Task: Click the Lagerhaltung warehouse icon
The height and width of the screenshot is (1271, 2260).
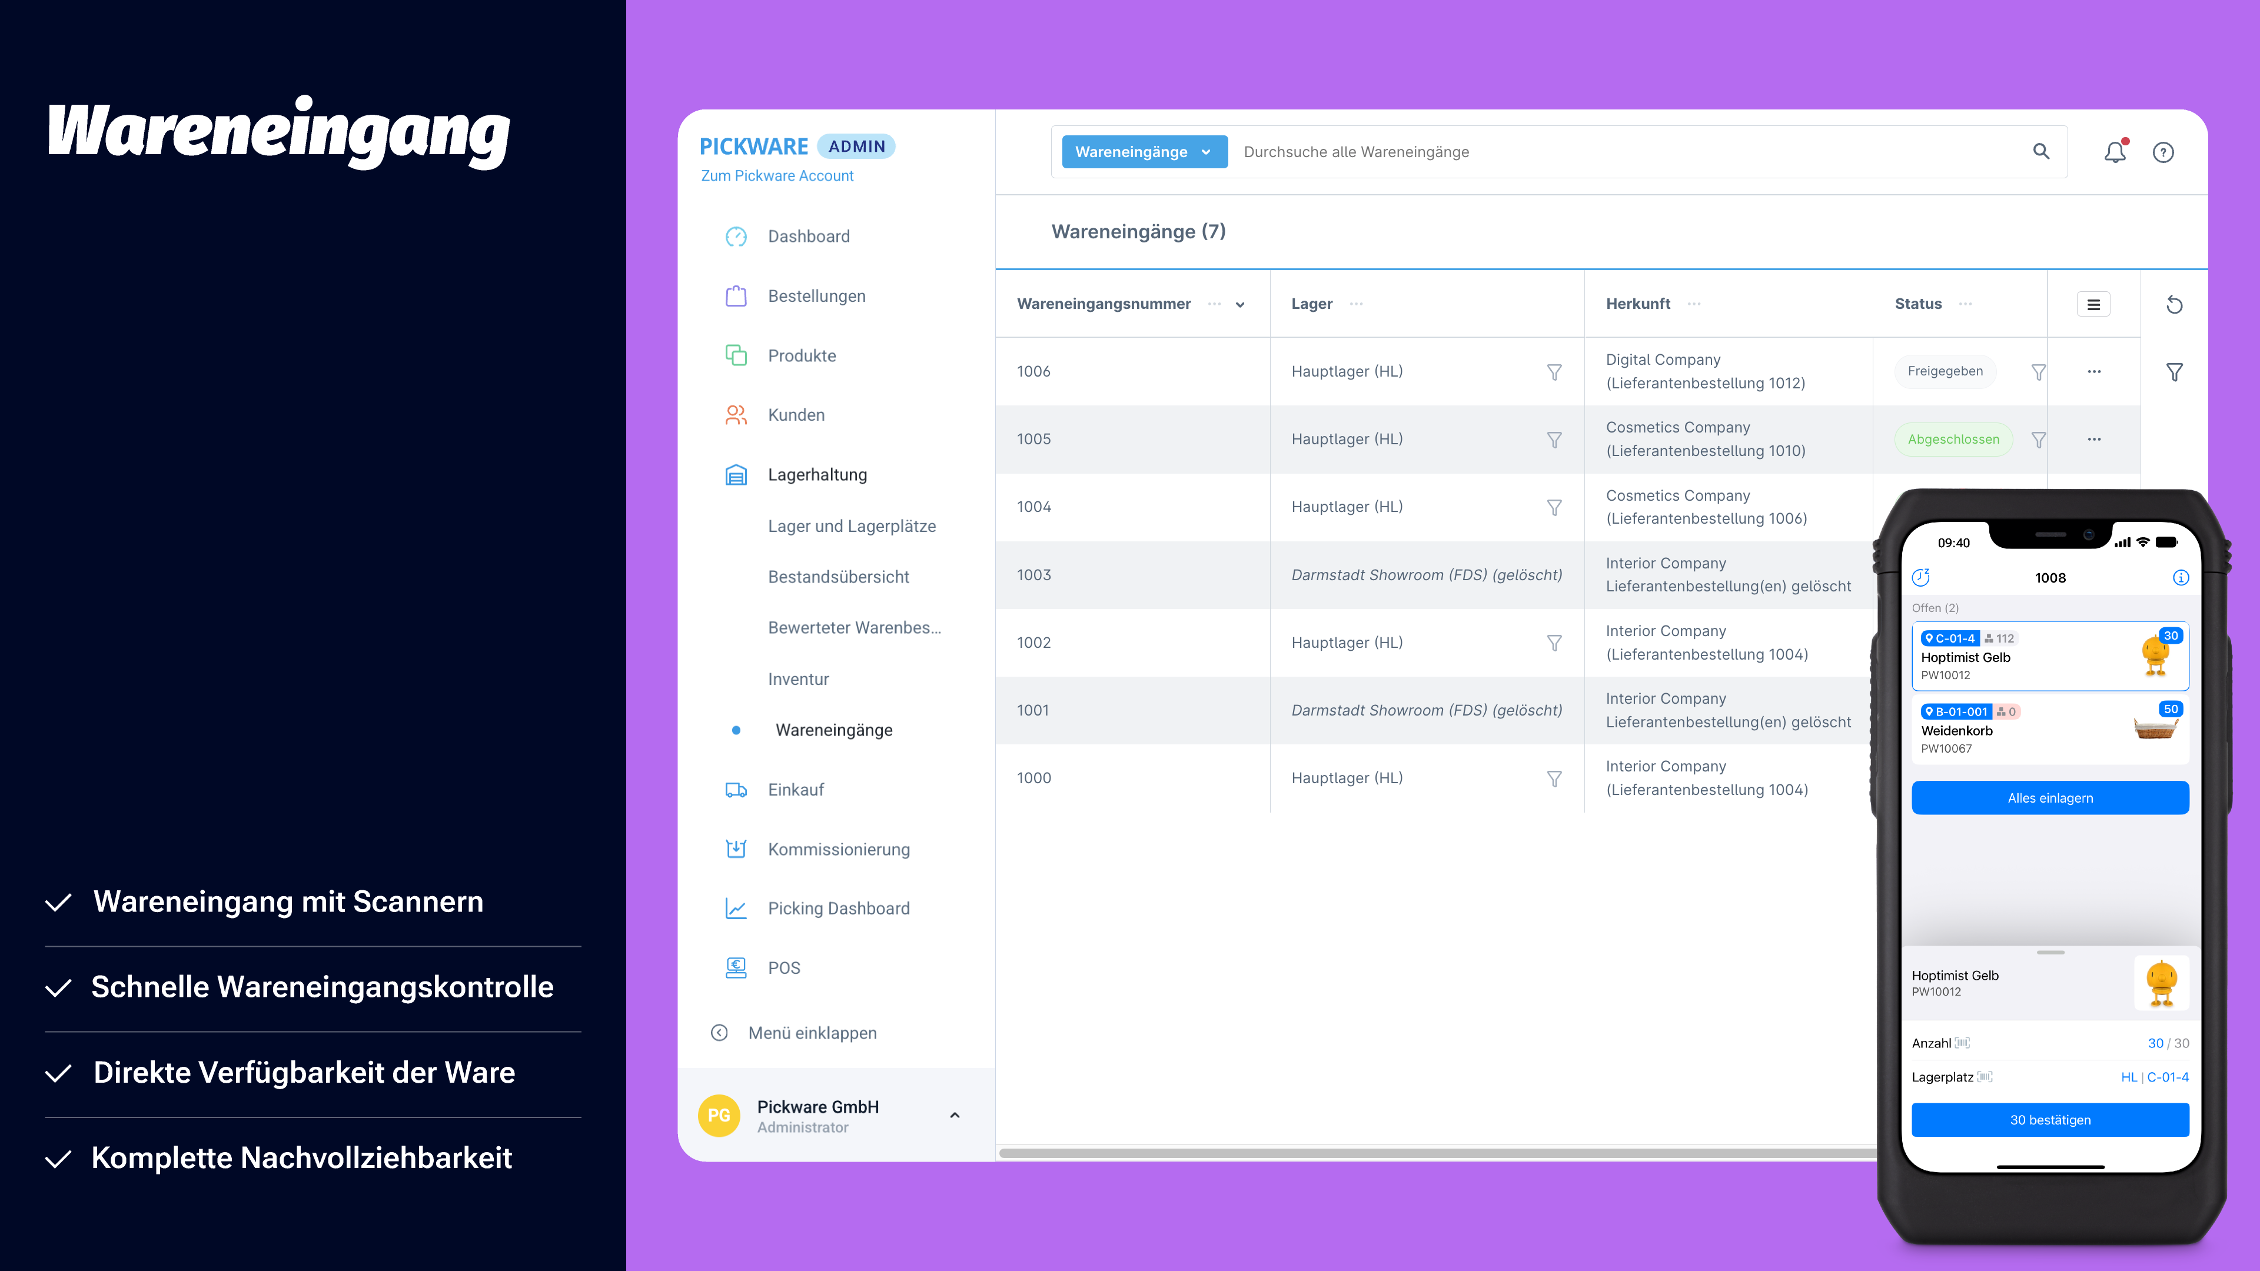Action: click(736, 474)
